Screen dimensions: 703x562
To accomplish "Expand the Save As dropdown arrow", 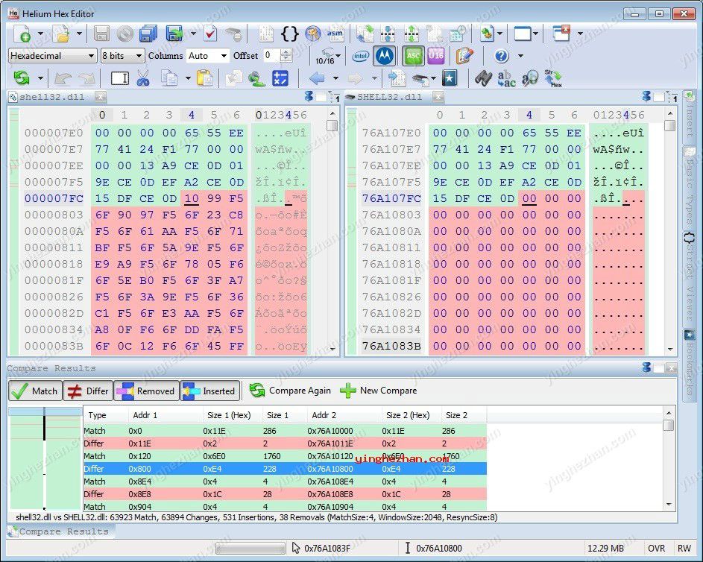I will click(x=193, y=34).
